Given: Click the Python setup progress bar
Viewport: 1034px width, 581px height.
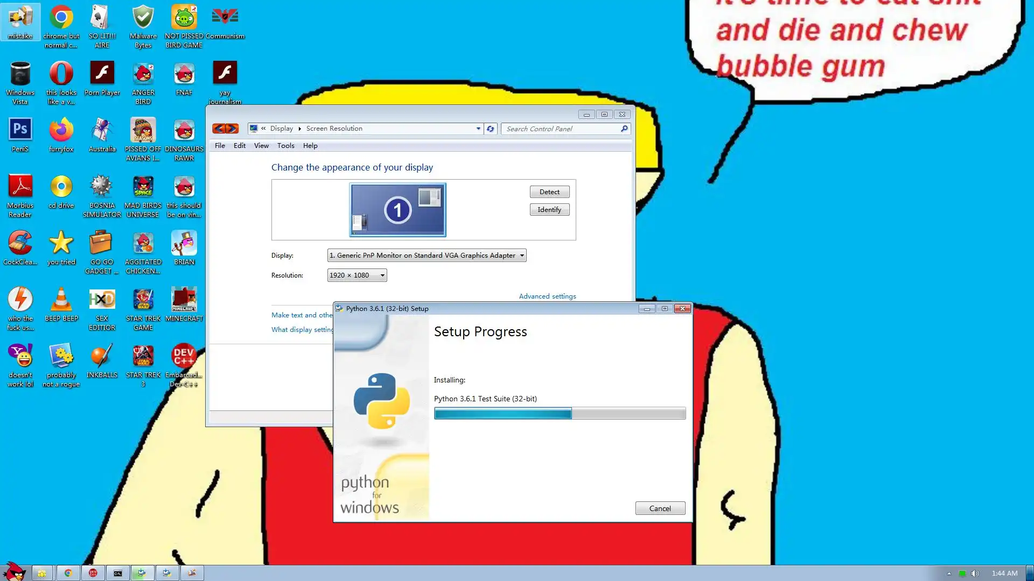Looking at the screenshot, I should 560,413.
